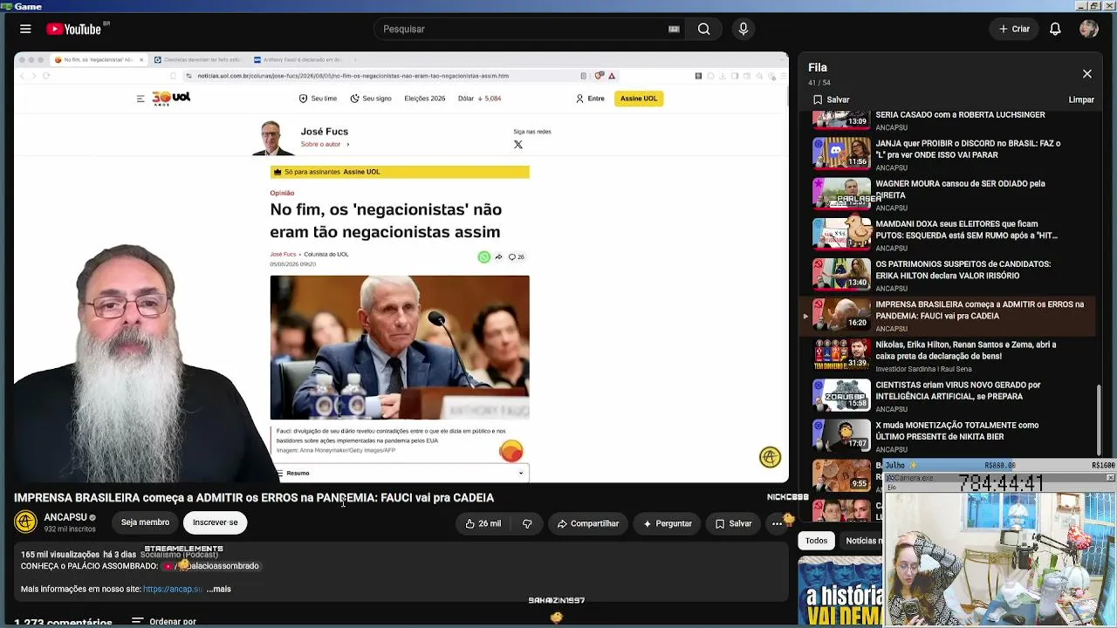Play CIENTISTAS criam VIRUS NOVO queue thumbnail
The image size is (1117, 628).
tap(842, 394)
